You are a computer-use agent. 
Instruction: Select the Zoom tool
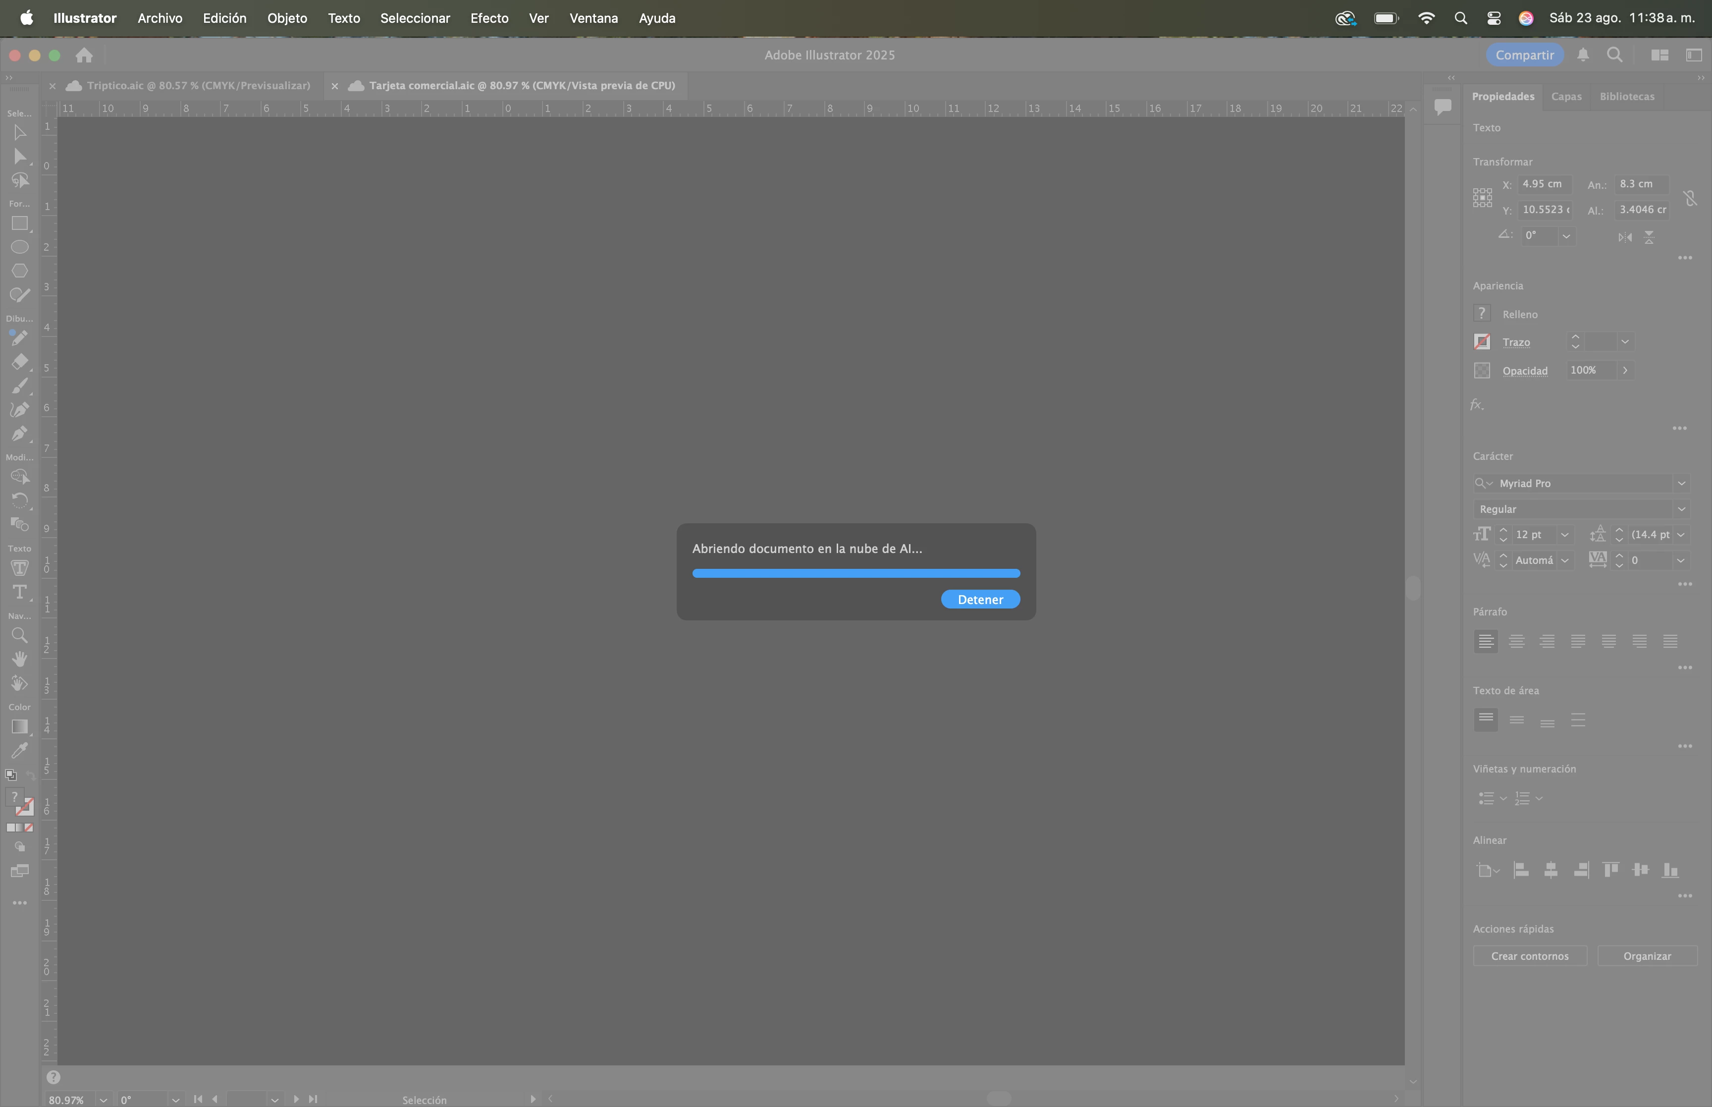point(19,635)
